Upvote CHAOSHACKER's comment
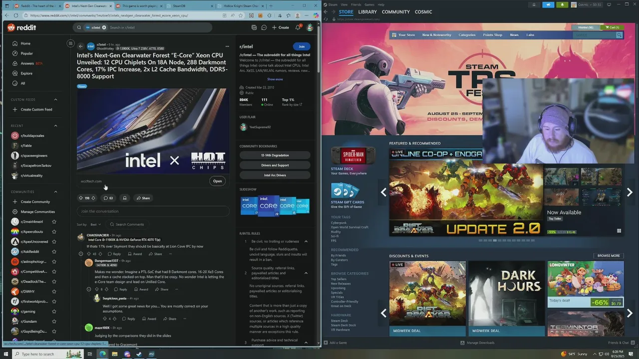Screen dimensions: 639x359 89,254
